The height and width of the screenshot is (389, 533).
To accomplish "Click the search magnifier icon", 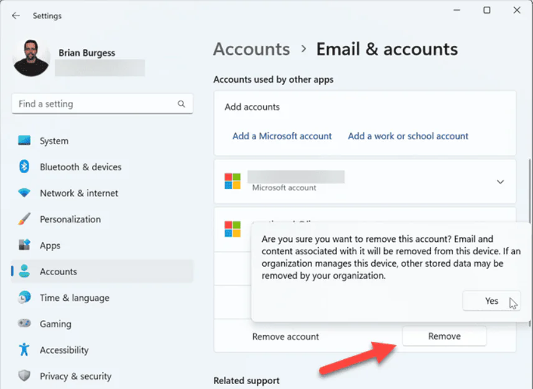I will pyautogui.click(x=182, y=104).
